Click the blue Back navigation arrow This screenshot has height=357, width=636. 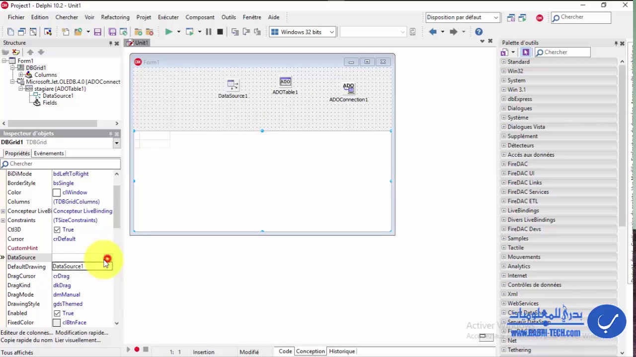tap(433, 32)
